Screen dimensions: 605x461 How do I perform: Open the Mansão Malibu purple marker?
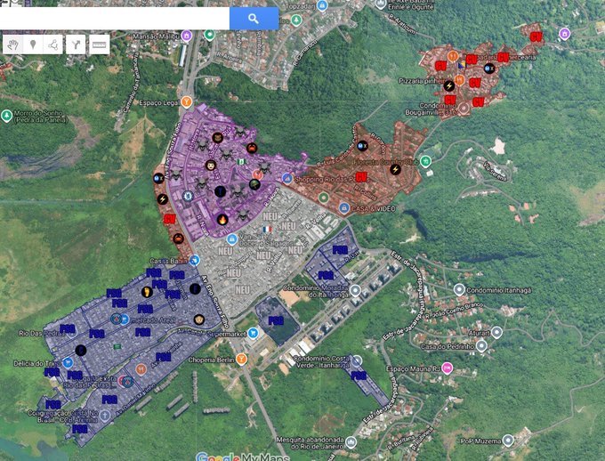[187, 36]
